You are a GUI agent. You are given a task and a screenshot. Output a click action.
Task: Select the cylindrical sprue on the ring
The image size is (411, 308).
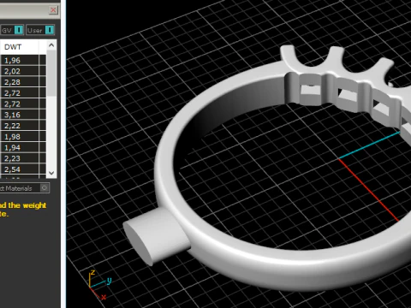click(x=157, y=236)
